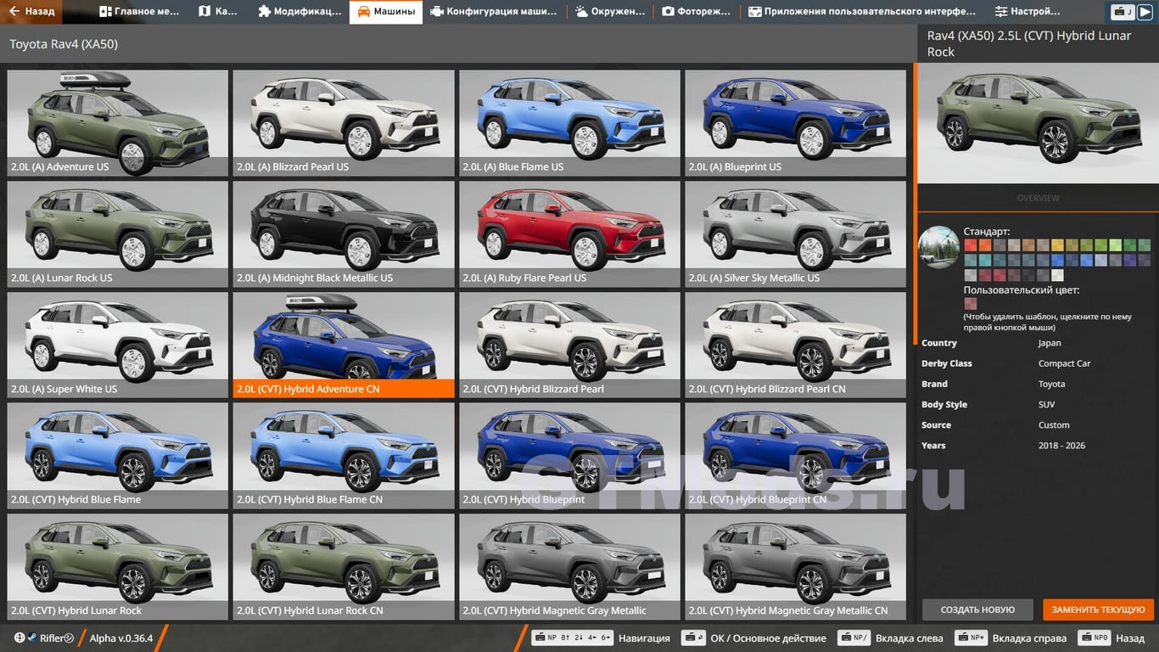This screenshot has height=652, width=1159.
Task: Go back with the Назад arrow button
Action: pos(31,11)
